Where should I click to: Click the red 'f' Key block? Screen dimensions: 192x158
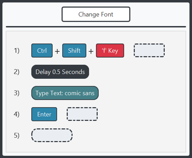110,51
